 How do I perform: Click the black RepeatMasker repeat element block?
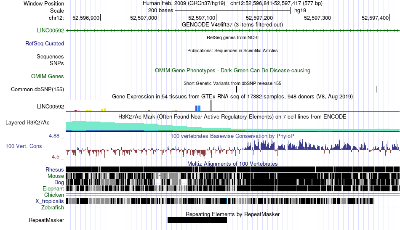pos(197,220)
